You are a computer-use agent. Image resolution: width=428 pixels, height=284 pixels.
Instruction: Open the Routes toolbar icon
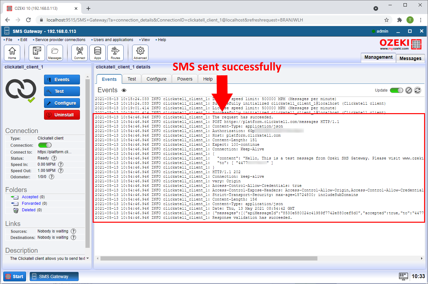pos(115,53)
